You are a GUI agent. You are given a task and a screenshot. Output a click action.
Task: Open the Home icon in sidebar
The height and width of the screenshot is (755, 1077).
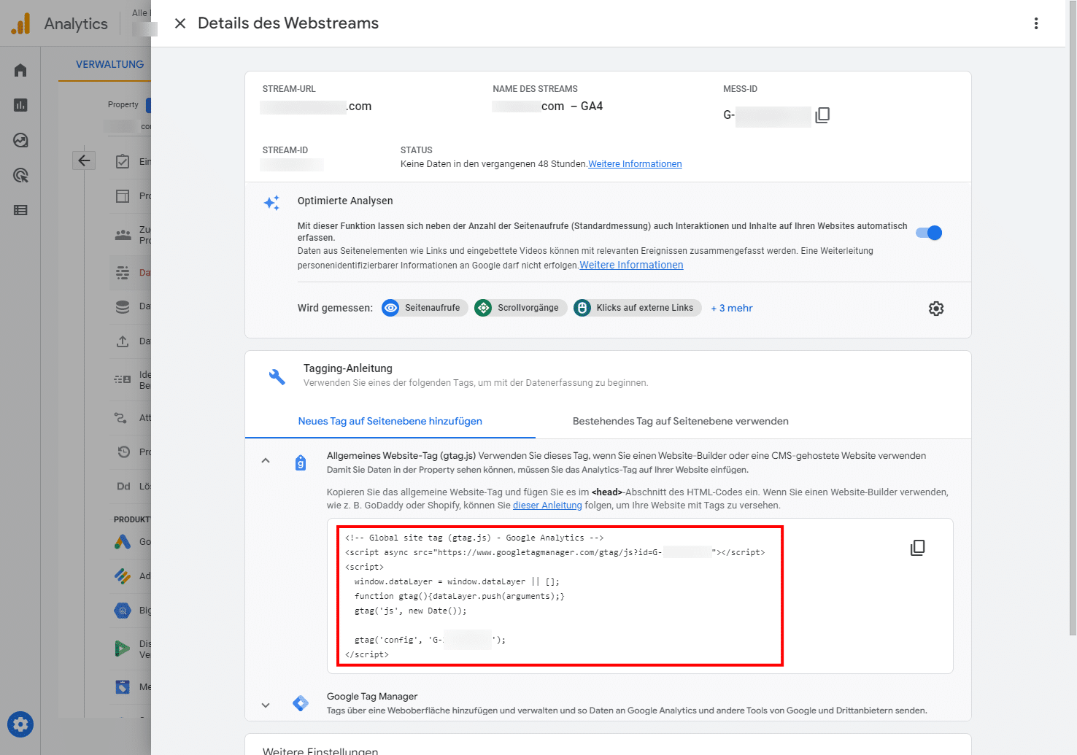(x=20, y=70)
